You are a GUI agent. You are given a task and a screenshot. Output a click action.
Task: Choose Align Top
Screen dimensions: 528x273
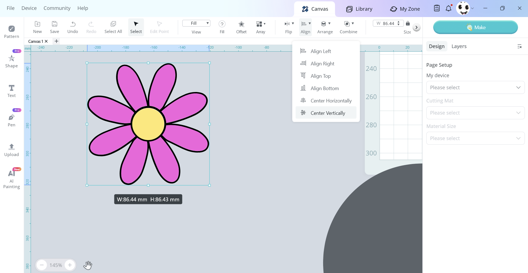[326, 76]
